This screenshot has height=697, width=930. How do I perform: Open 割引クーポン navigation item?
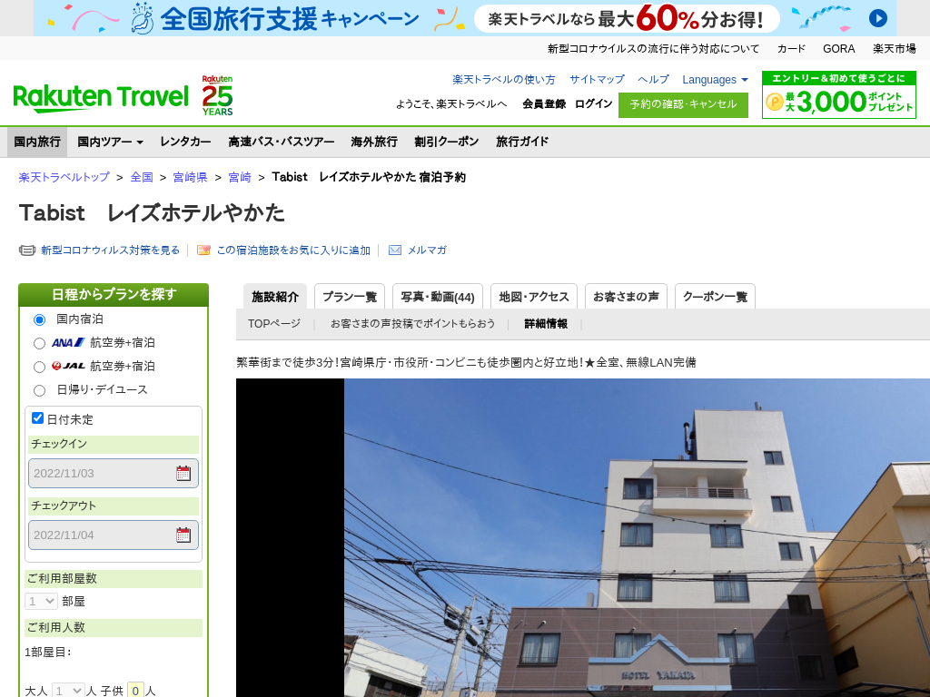click(x=447, y=142)
